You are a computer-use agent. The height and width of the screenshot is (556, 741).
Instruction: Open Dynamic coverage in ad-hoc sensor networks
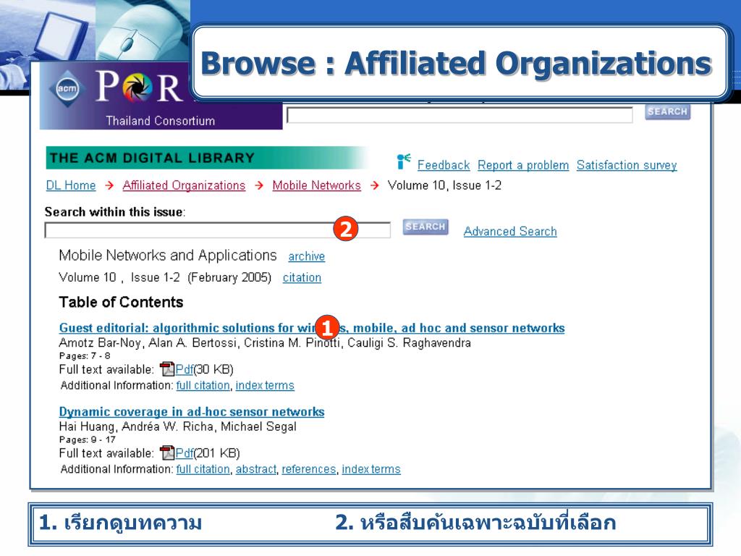(191, 412)
